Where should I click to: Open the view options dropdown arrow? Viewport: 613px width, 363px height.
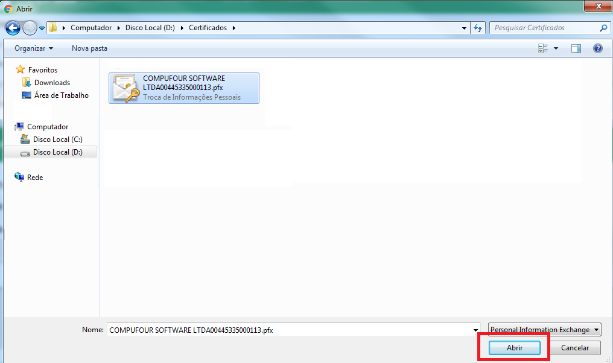click(556, 48)
